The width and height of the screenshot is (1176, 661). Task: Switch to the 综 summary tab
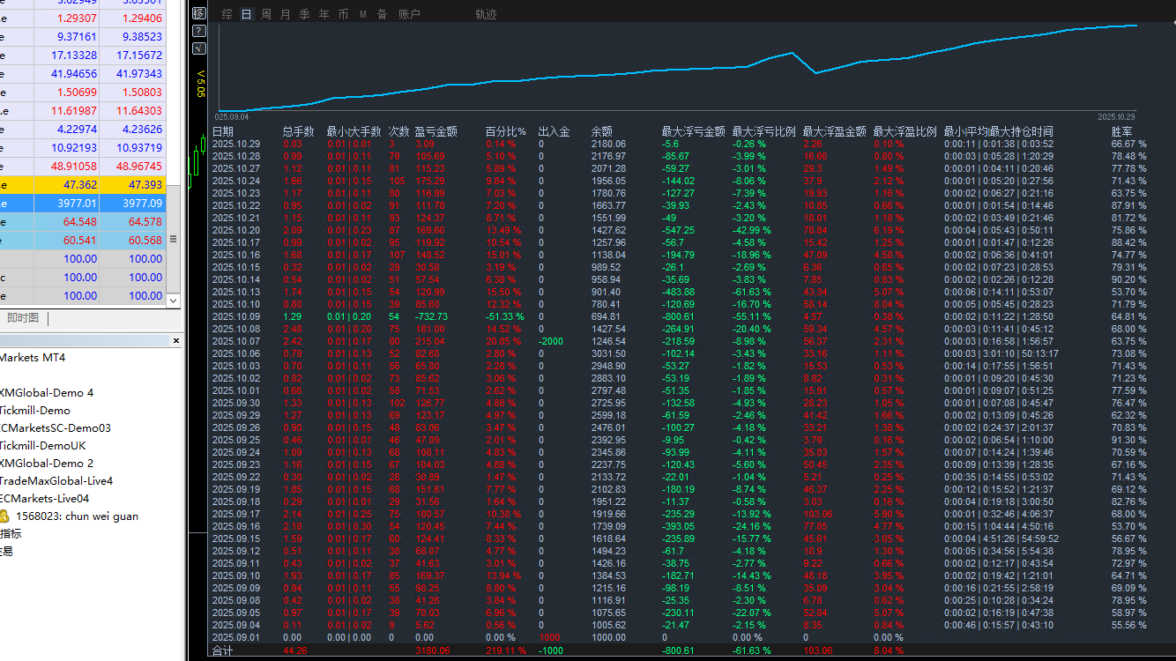point(227,14)
